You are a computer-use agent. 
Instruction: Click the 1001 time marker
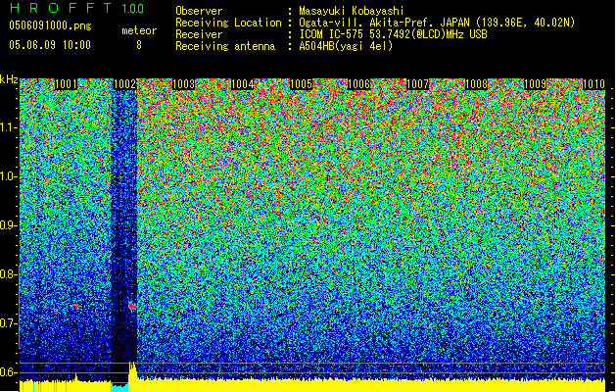(66, 84)
